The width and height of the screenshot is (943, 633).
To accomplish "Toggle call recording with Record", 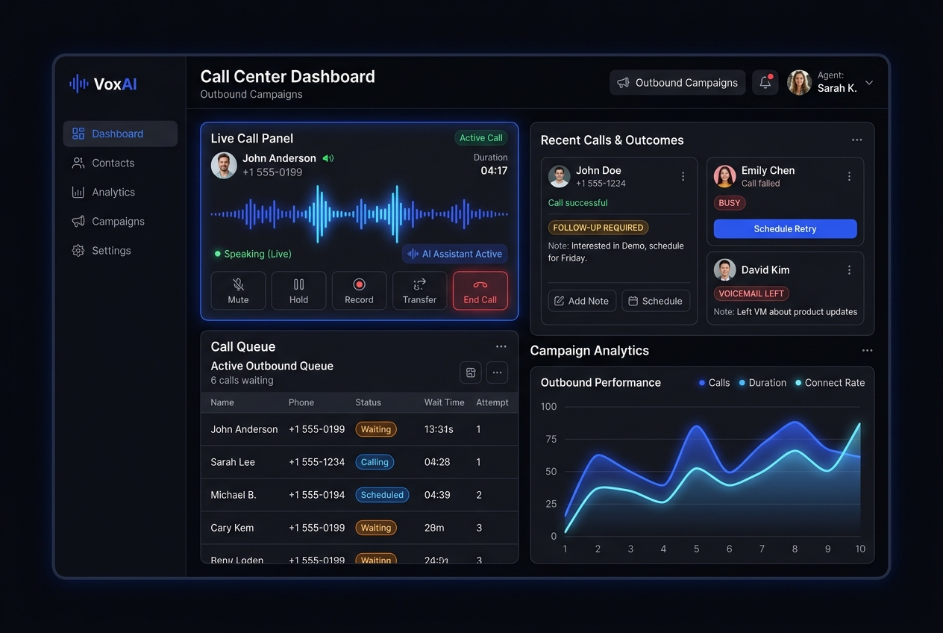I will click(359, 290).
